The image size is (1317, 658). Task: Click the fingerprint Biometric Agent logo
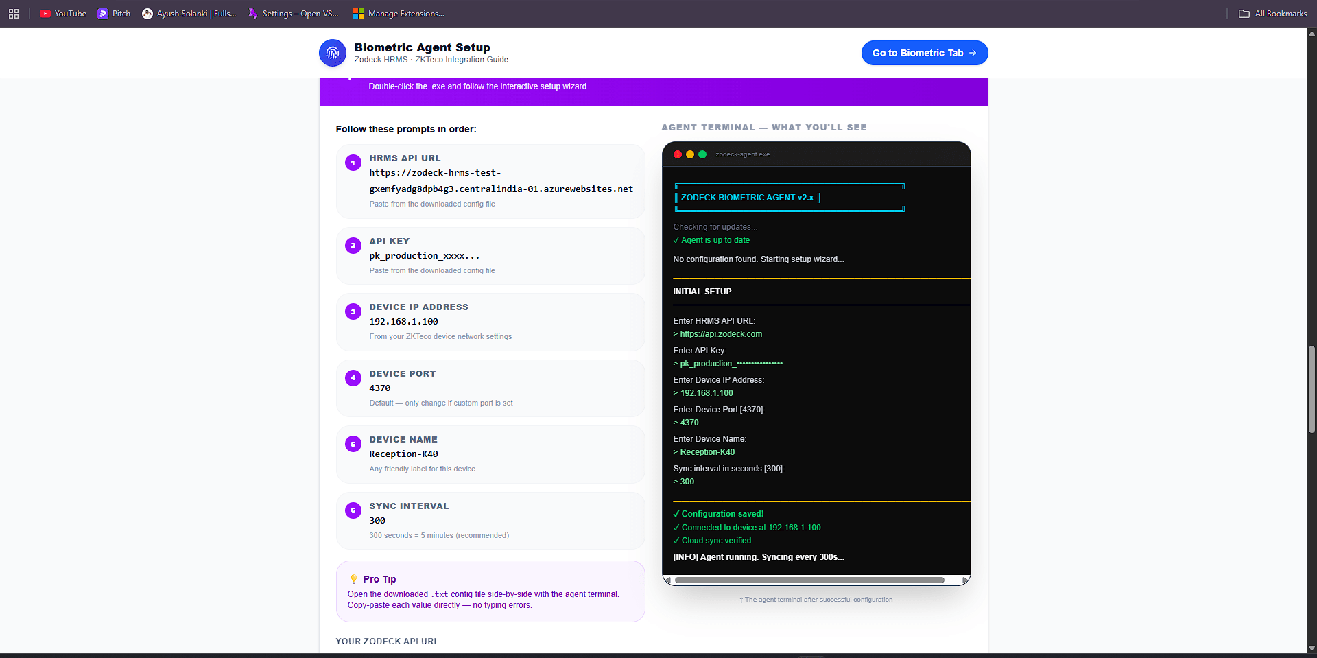[333, 53]
